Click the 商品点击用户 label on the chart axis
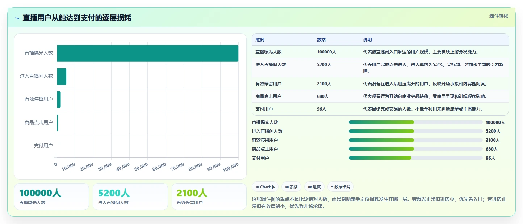The height and width of the screenshot is (224, 523). 38,122
